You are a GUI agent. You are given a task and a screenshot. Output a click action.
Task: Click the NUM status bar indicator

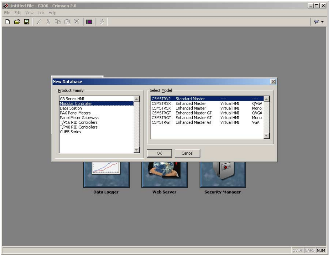coord(321,250)
